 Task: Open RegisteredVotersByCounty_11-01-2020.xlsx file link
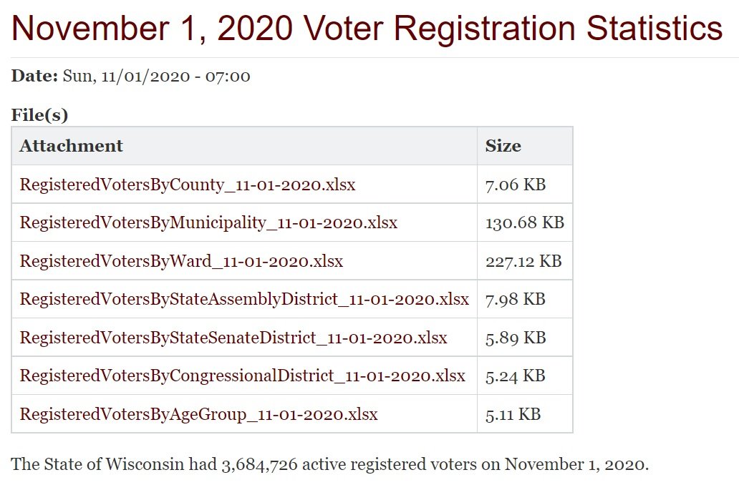(x=187, y=185)
